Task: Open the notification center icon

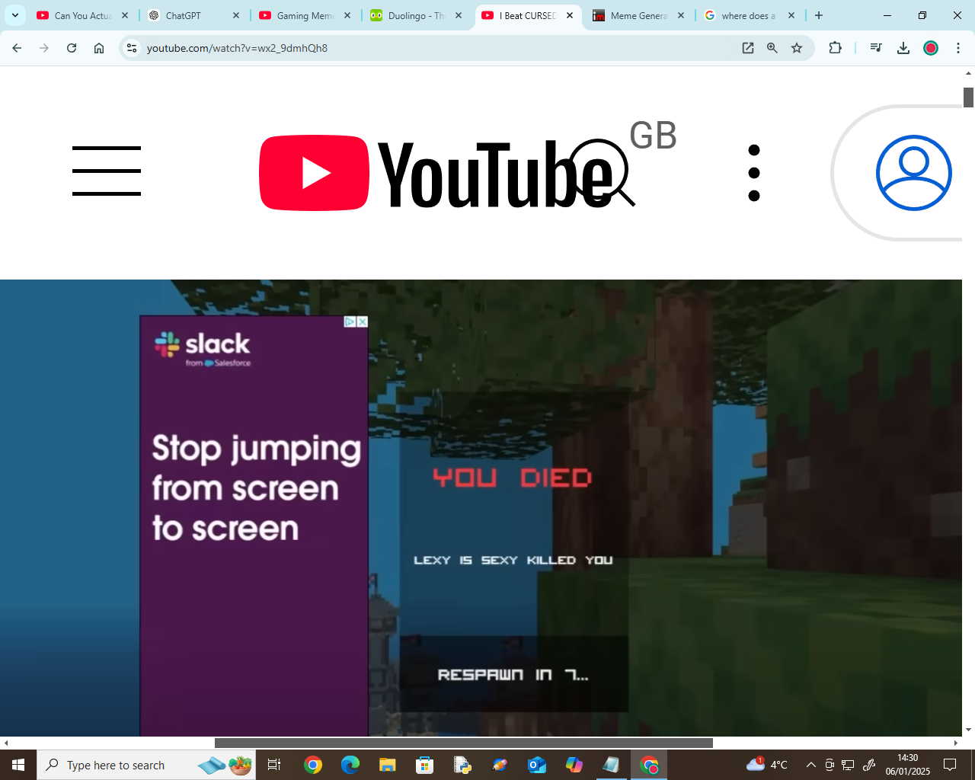Action: point(950,765)
